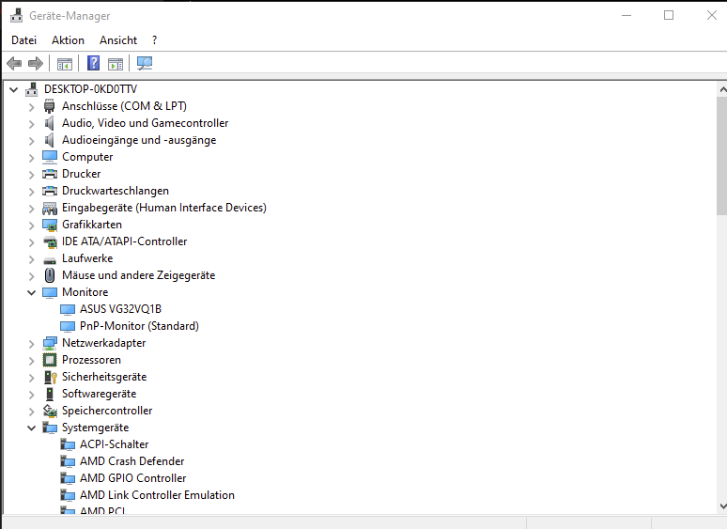Click the scrollbar down arrow

click(x=722, y=506)
